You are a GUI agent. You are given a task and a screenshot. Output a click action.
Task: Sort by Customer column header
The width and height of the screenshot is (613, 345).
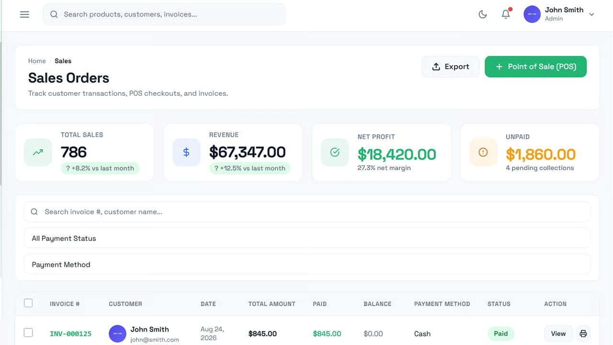point(125,304)
